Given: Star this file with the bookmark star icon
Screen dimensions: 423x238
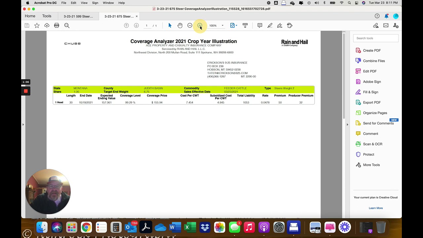Looking at the screenshot, I should click(x=37, y=25).
